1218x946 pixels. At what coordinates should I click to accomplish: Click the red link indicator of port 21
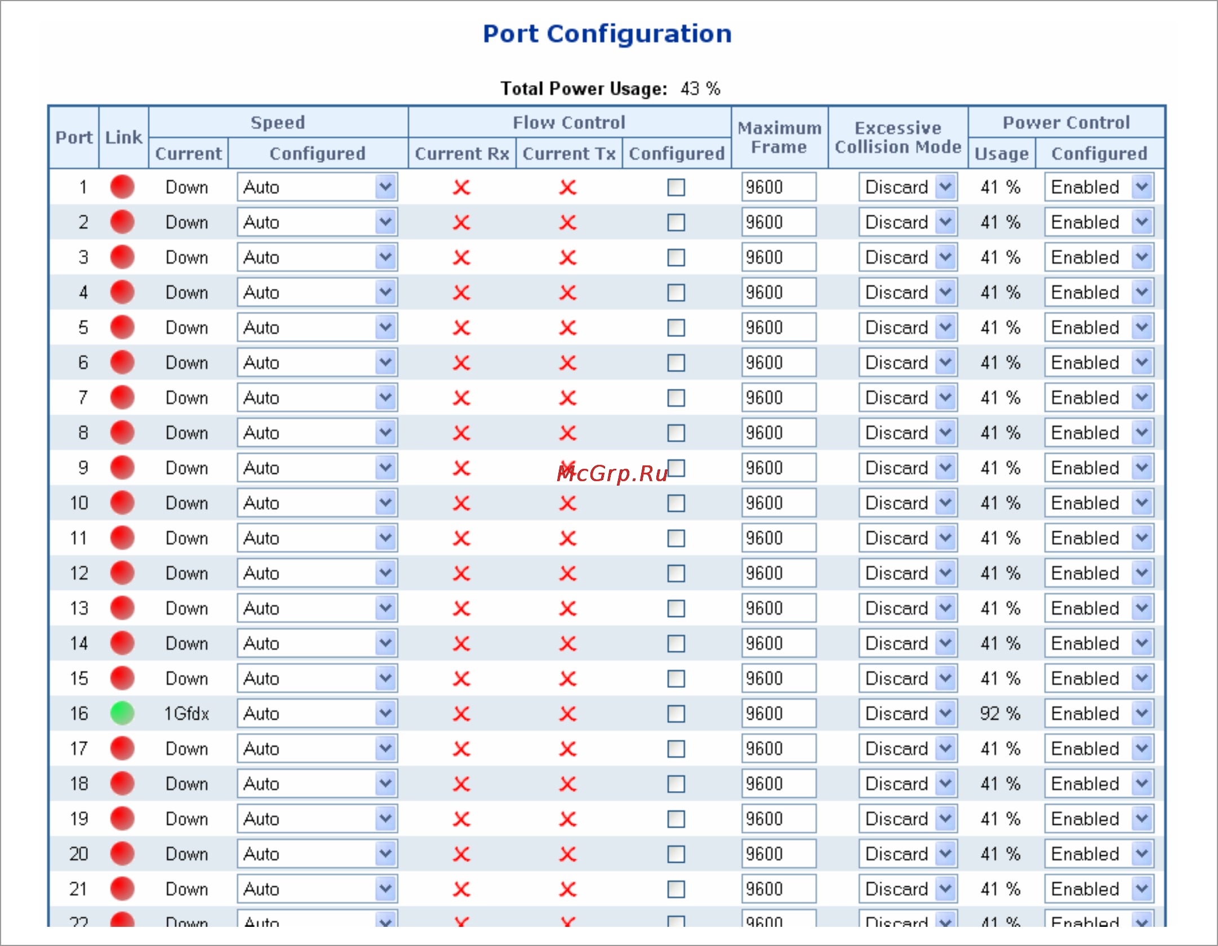pos(122,889)
